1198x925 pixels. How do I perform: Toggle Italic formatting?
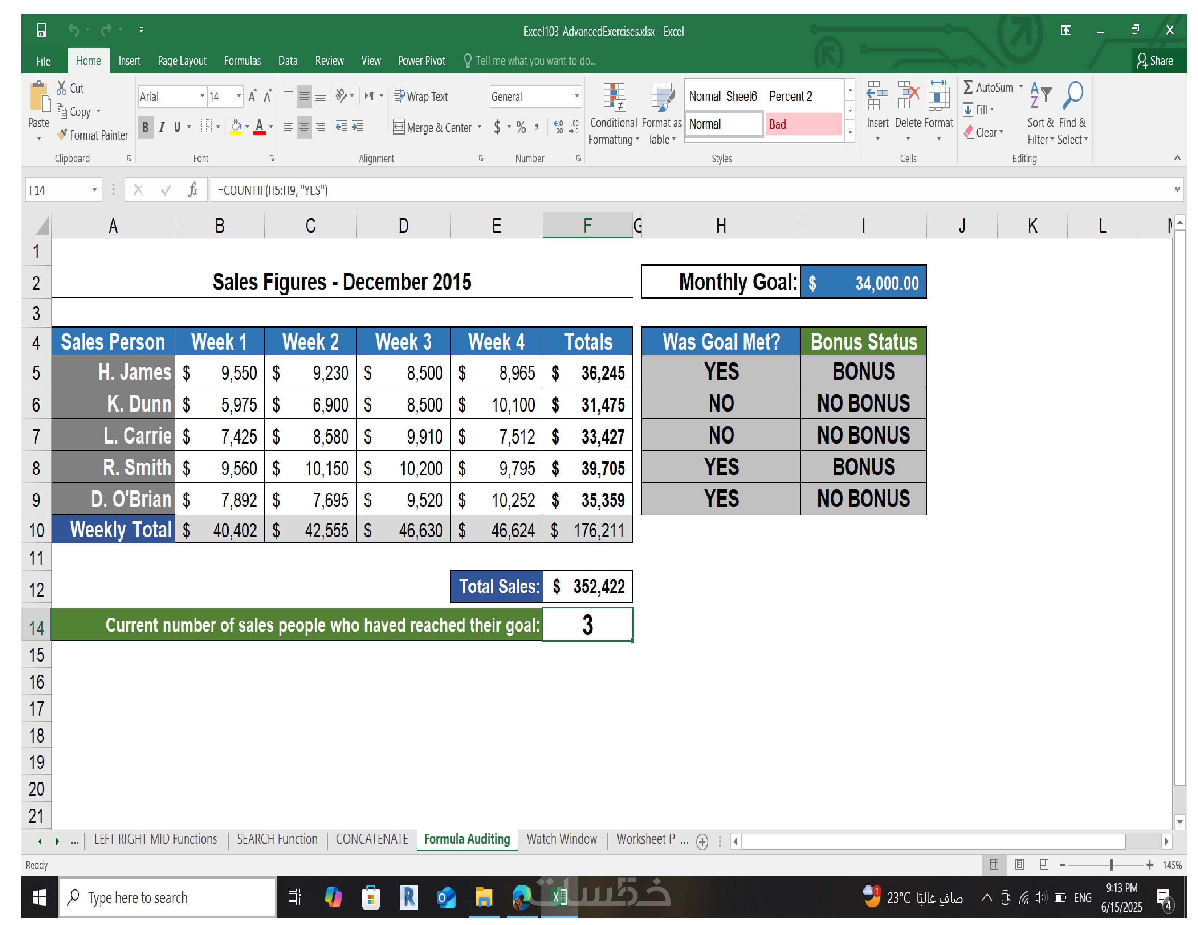coord(161,128)
